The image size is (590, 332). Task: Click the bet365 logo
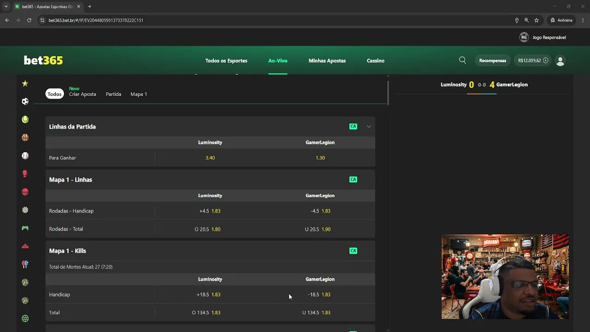point(43,60)
